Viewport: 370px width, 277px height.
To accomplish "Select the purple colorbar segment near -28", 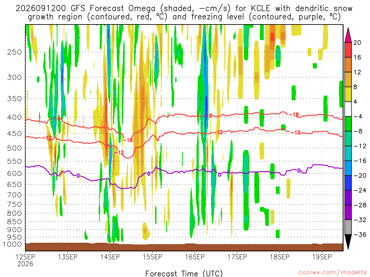I will point(348,198).
